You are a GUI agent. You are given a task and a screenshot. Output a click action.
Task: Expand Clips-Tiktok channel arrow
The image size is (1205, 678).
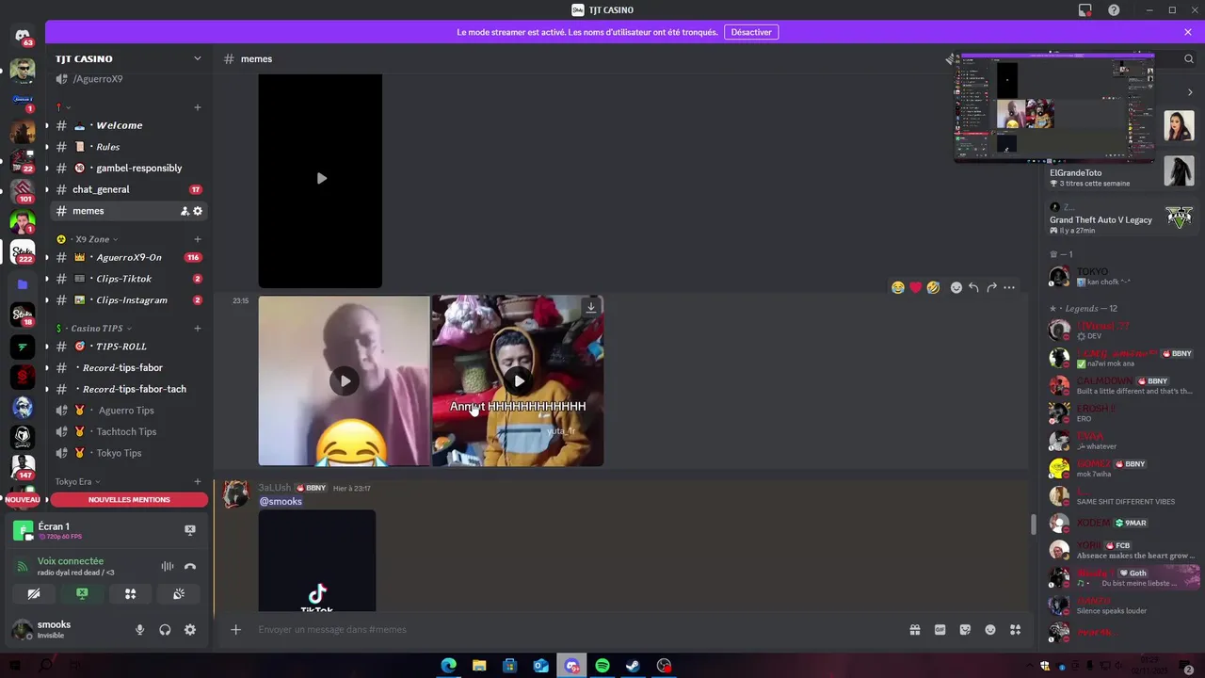46,279
